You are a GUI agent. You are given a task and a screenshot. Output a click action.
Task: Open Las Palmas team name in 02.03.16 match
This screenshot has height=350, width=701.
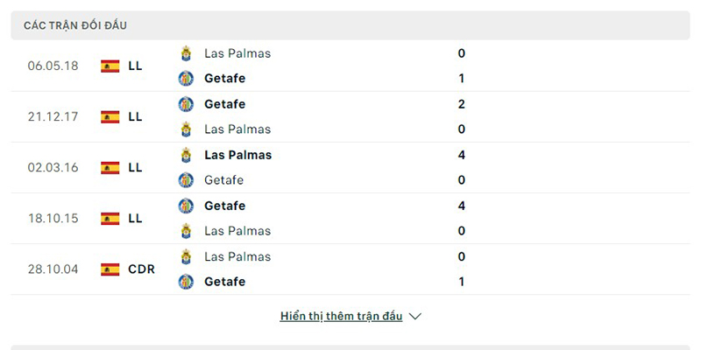pos(237,155)
